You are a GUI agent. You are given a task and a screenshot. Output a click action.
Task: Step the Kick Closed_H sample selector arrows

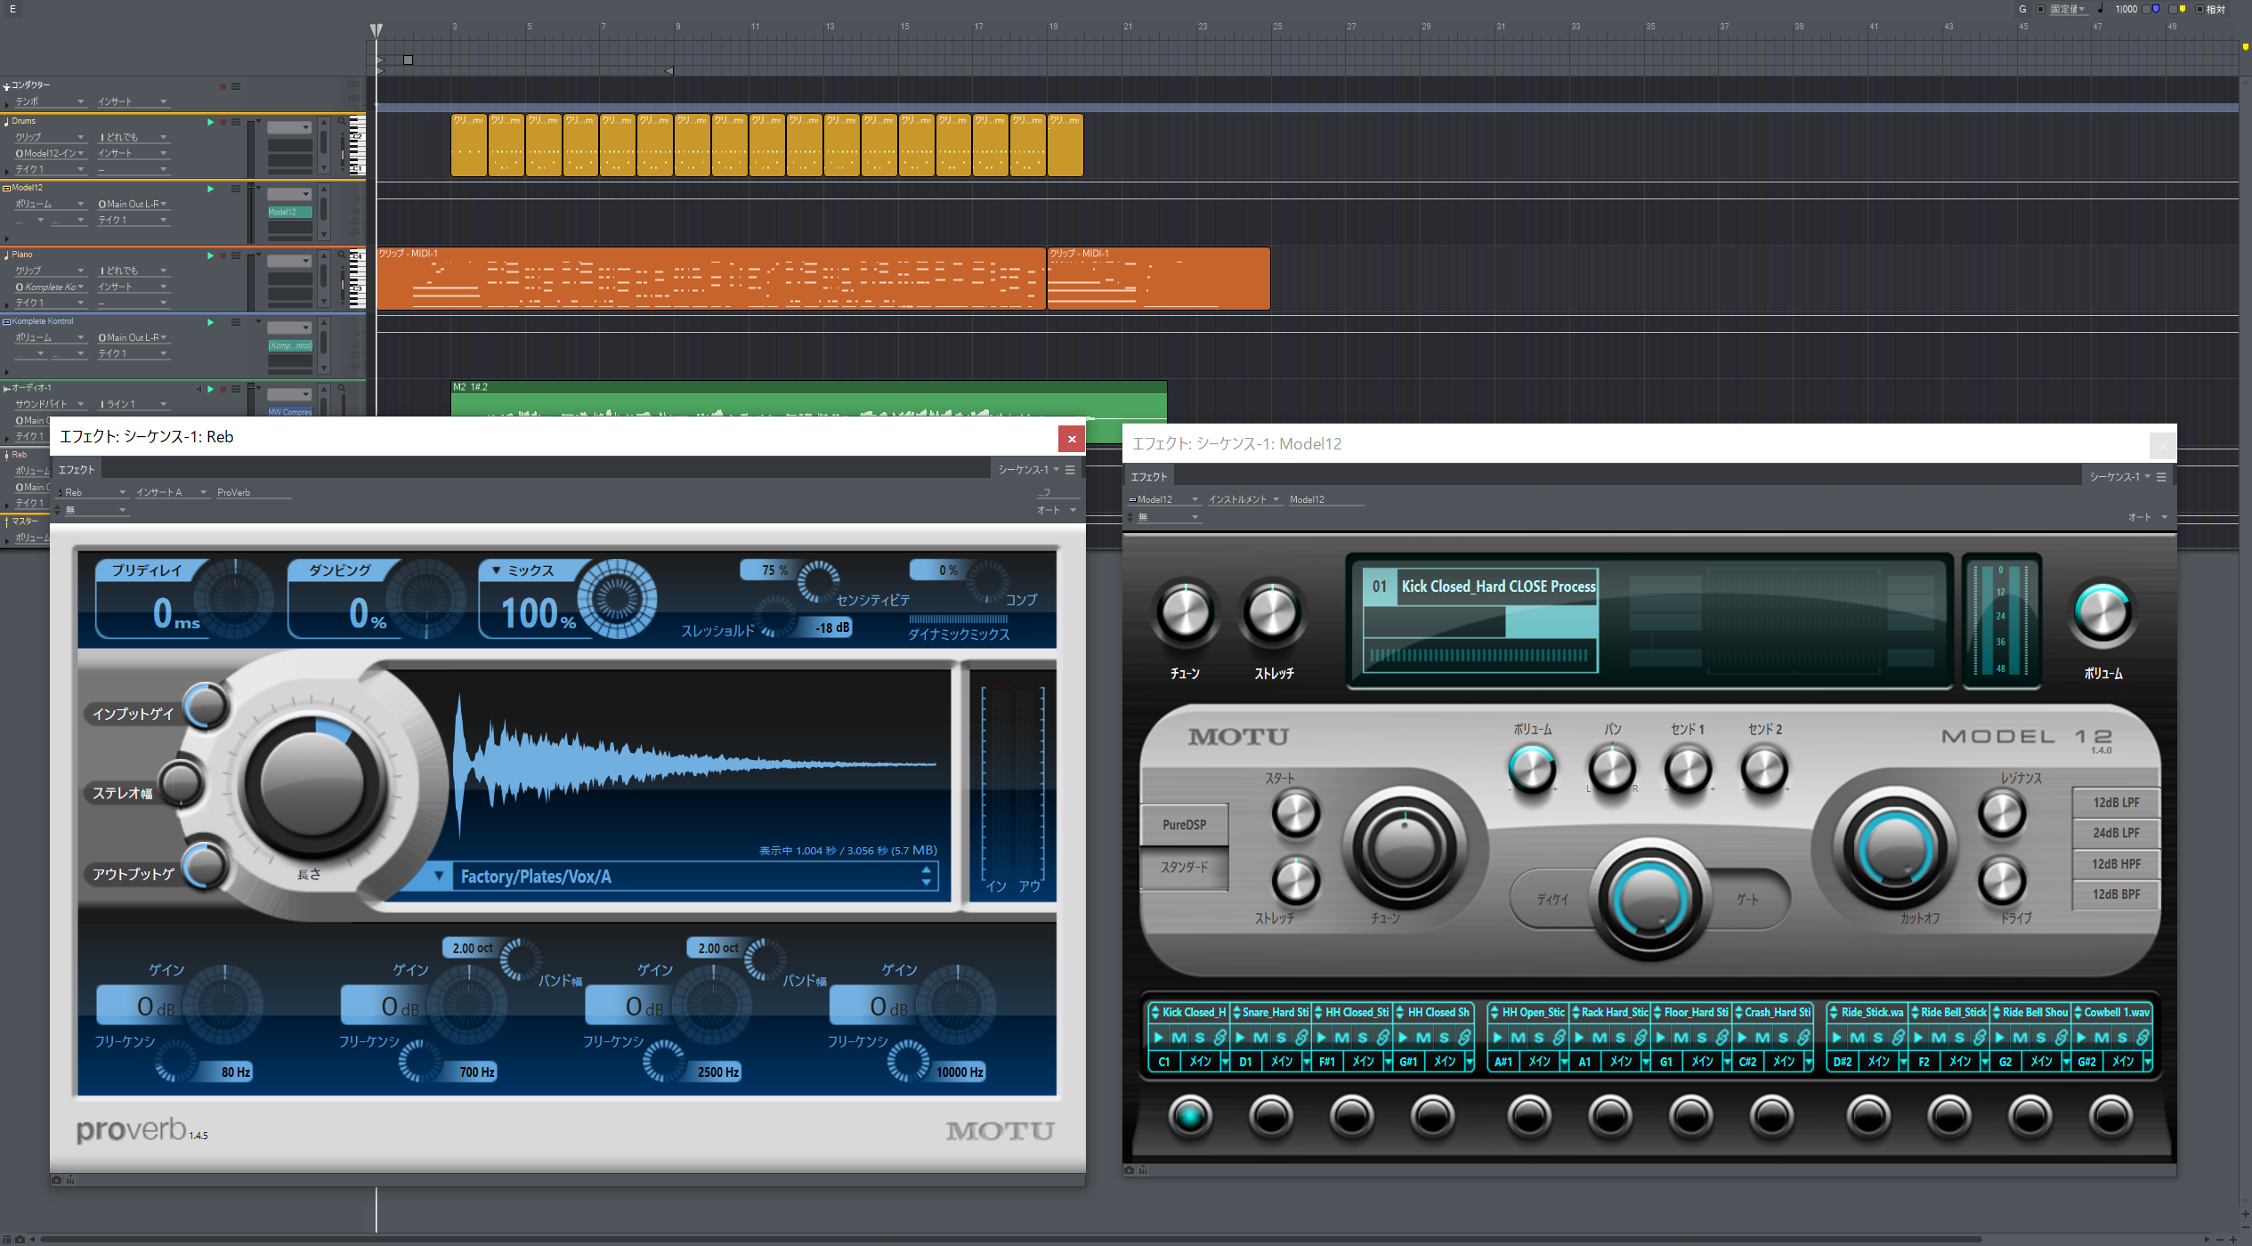1154,1013
